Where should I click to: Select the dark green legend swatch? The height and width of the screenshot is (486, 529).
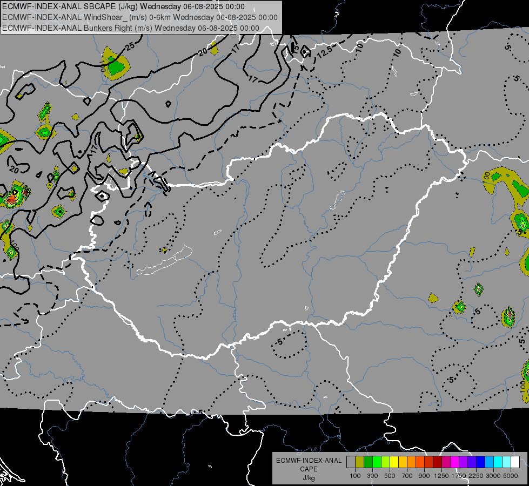tap(368, 462)
